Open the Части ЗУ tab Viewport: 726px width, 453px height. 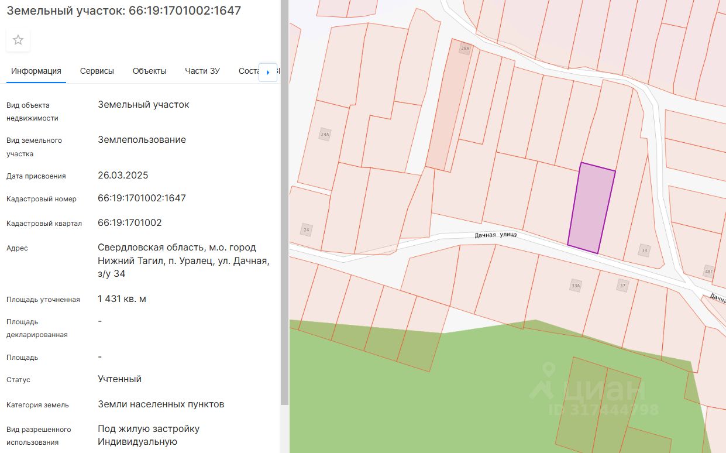coord(202,71)
